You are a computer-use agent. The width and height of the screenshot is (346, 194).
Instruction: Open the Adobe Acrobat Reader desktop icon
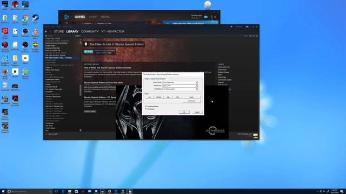click(x=15, y=99)
